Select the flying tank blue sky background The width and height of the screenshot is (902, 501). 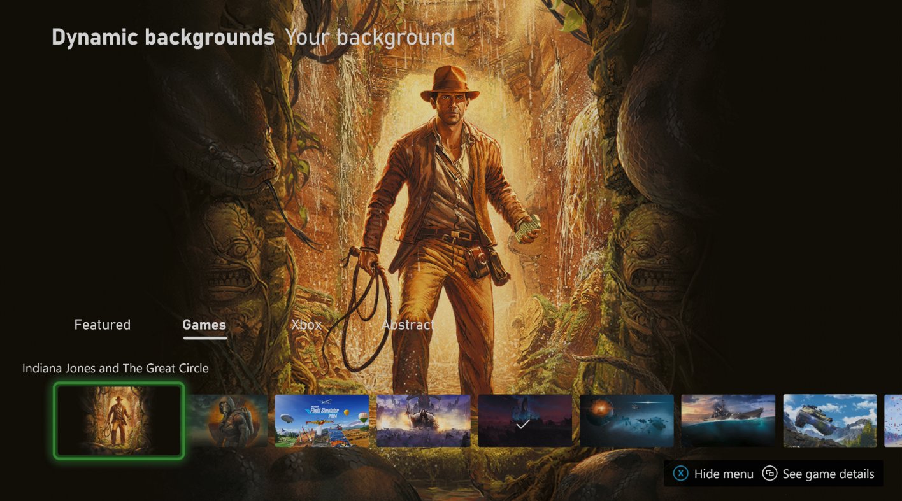[830, 421]
